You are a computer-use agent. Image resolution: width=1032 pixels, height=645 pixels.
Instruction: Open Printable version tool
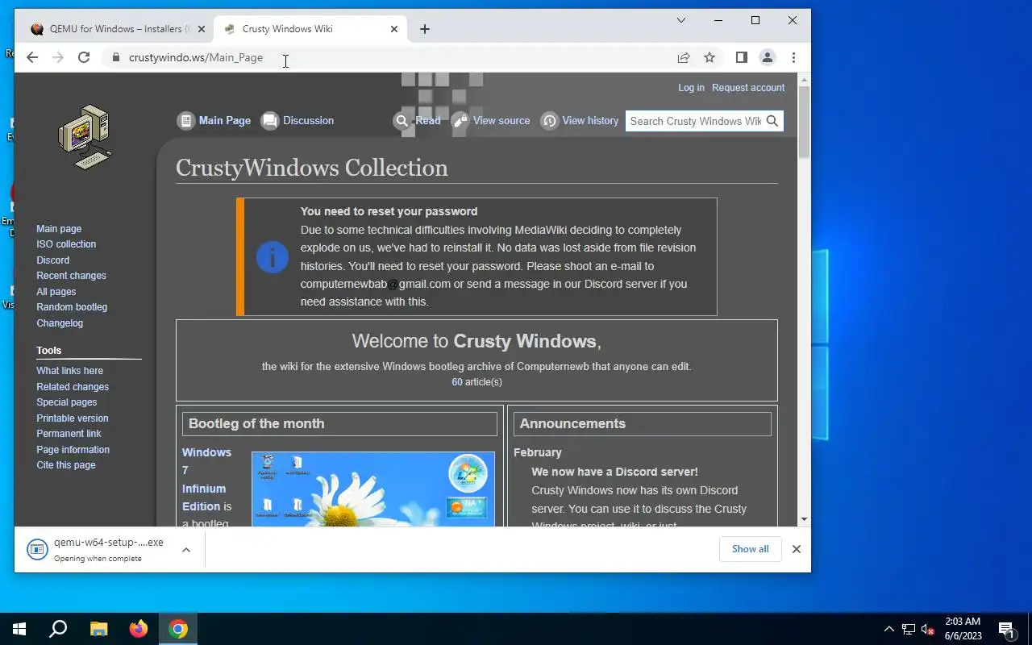72,418
